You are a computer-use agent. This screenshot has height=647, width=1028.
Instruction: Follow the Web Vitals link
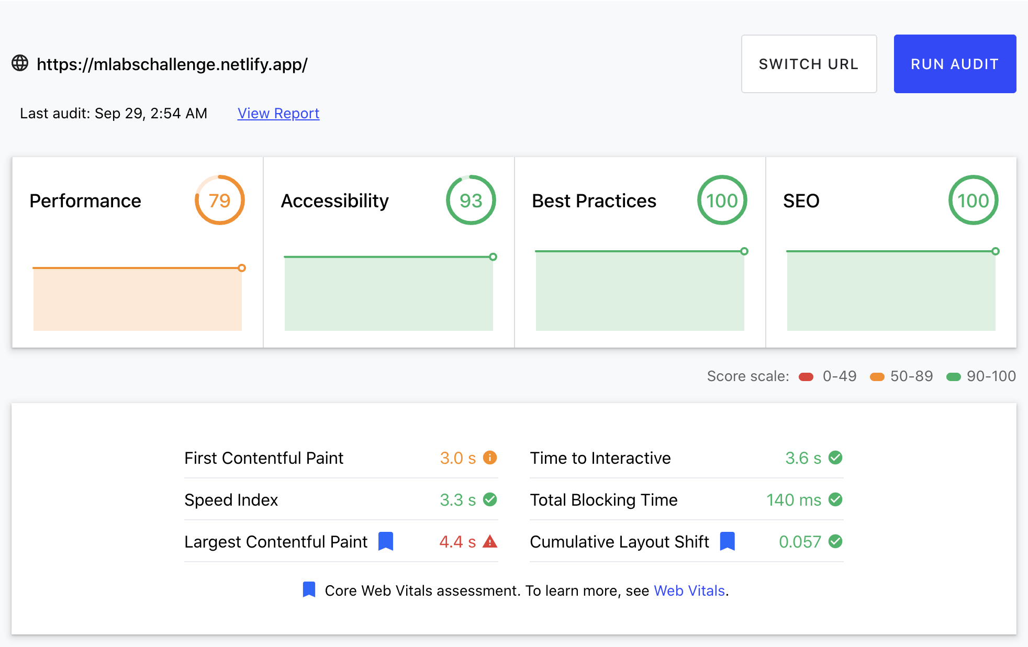tap(689, 590)
